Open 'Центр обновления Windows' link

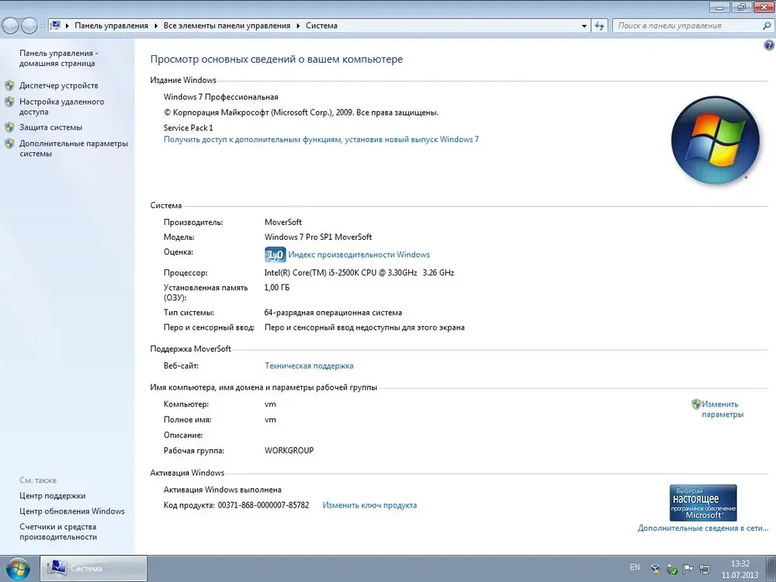pyautogui.click(x=71, y=511)
